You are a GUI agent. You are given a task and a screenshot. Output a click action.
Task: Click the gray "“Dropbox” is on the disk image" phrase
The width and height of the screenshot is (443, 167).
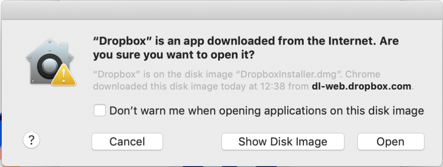pos(163,74)
